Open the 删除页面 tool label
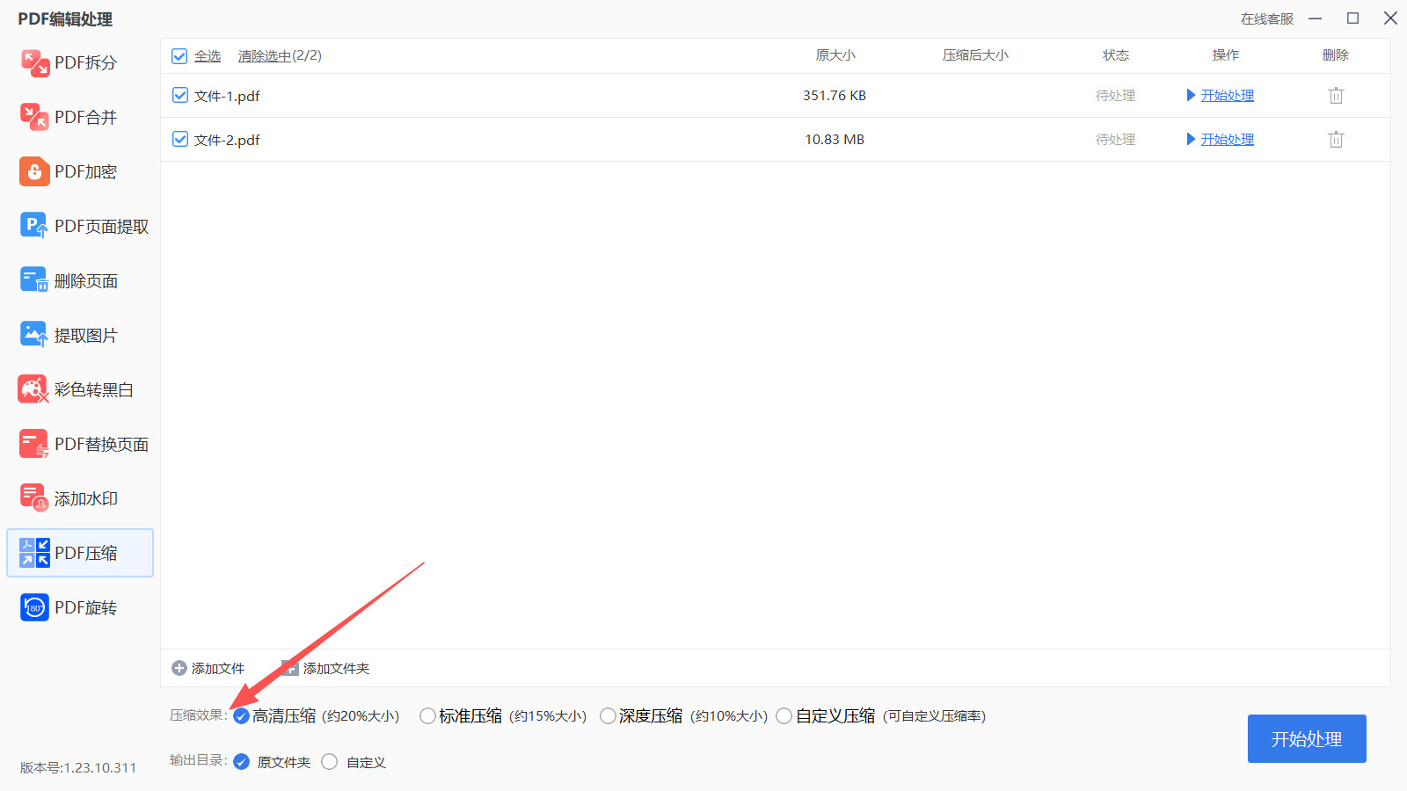 tap(86, 281)
